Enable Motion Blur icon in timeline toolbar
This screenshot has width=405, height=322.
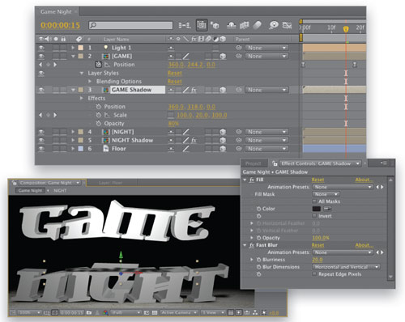[x=257, y=25]
